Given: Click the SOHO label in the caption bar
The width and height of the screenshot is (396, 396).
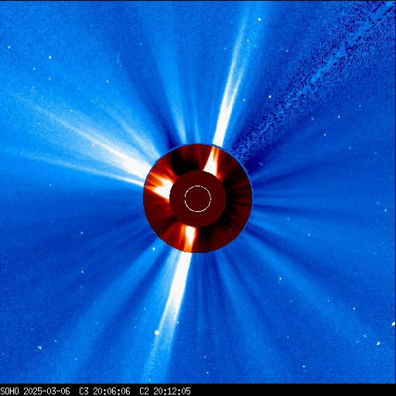Looking at the screenshot, I should click(x=10, y=391).
